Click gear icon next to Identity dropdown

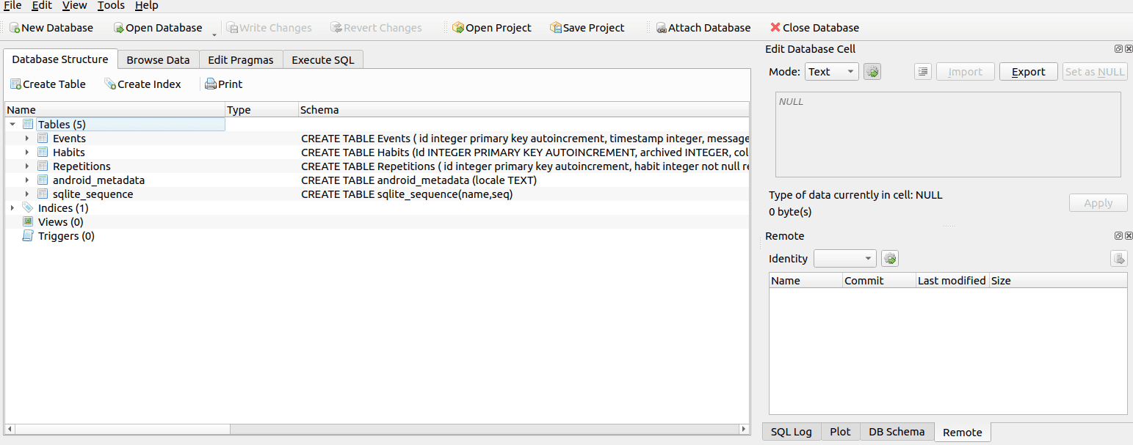890,259
